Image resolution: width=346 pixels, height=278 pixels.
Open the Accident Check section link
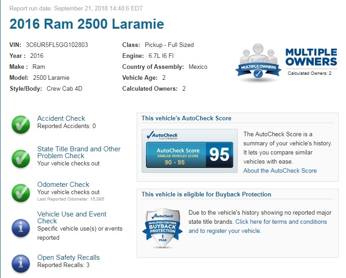pos(61,118)
